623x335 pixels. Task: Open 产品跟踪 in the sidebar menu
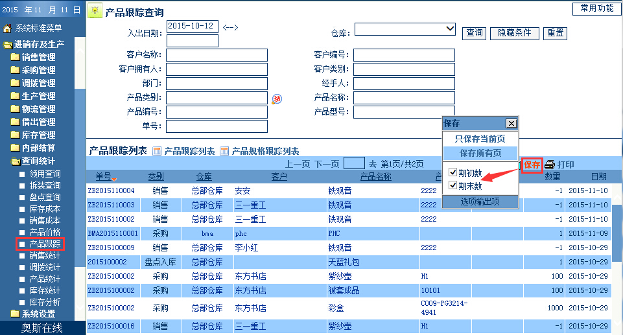click(x=45, y=244)
